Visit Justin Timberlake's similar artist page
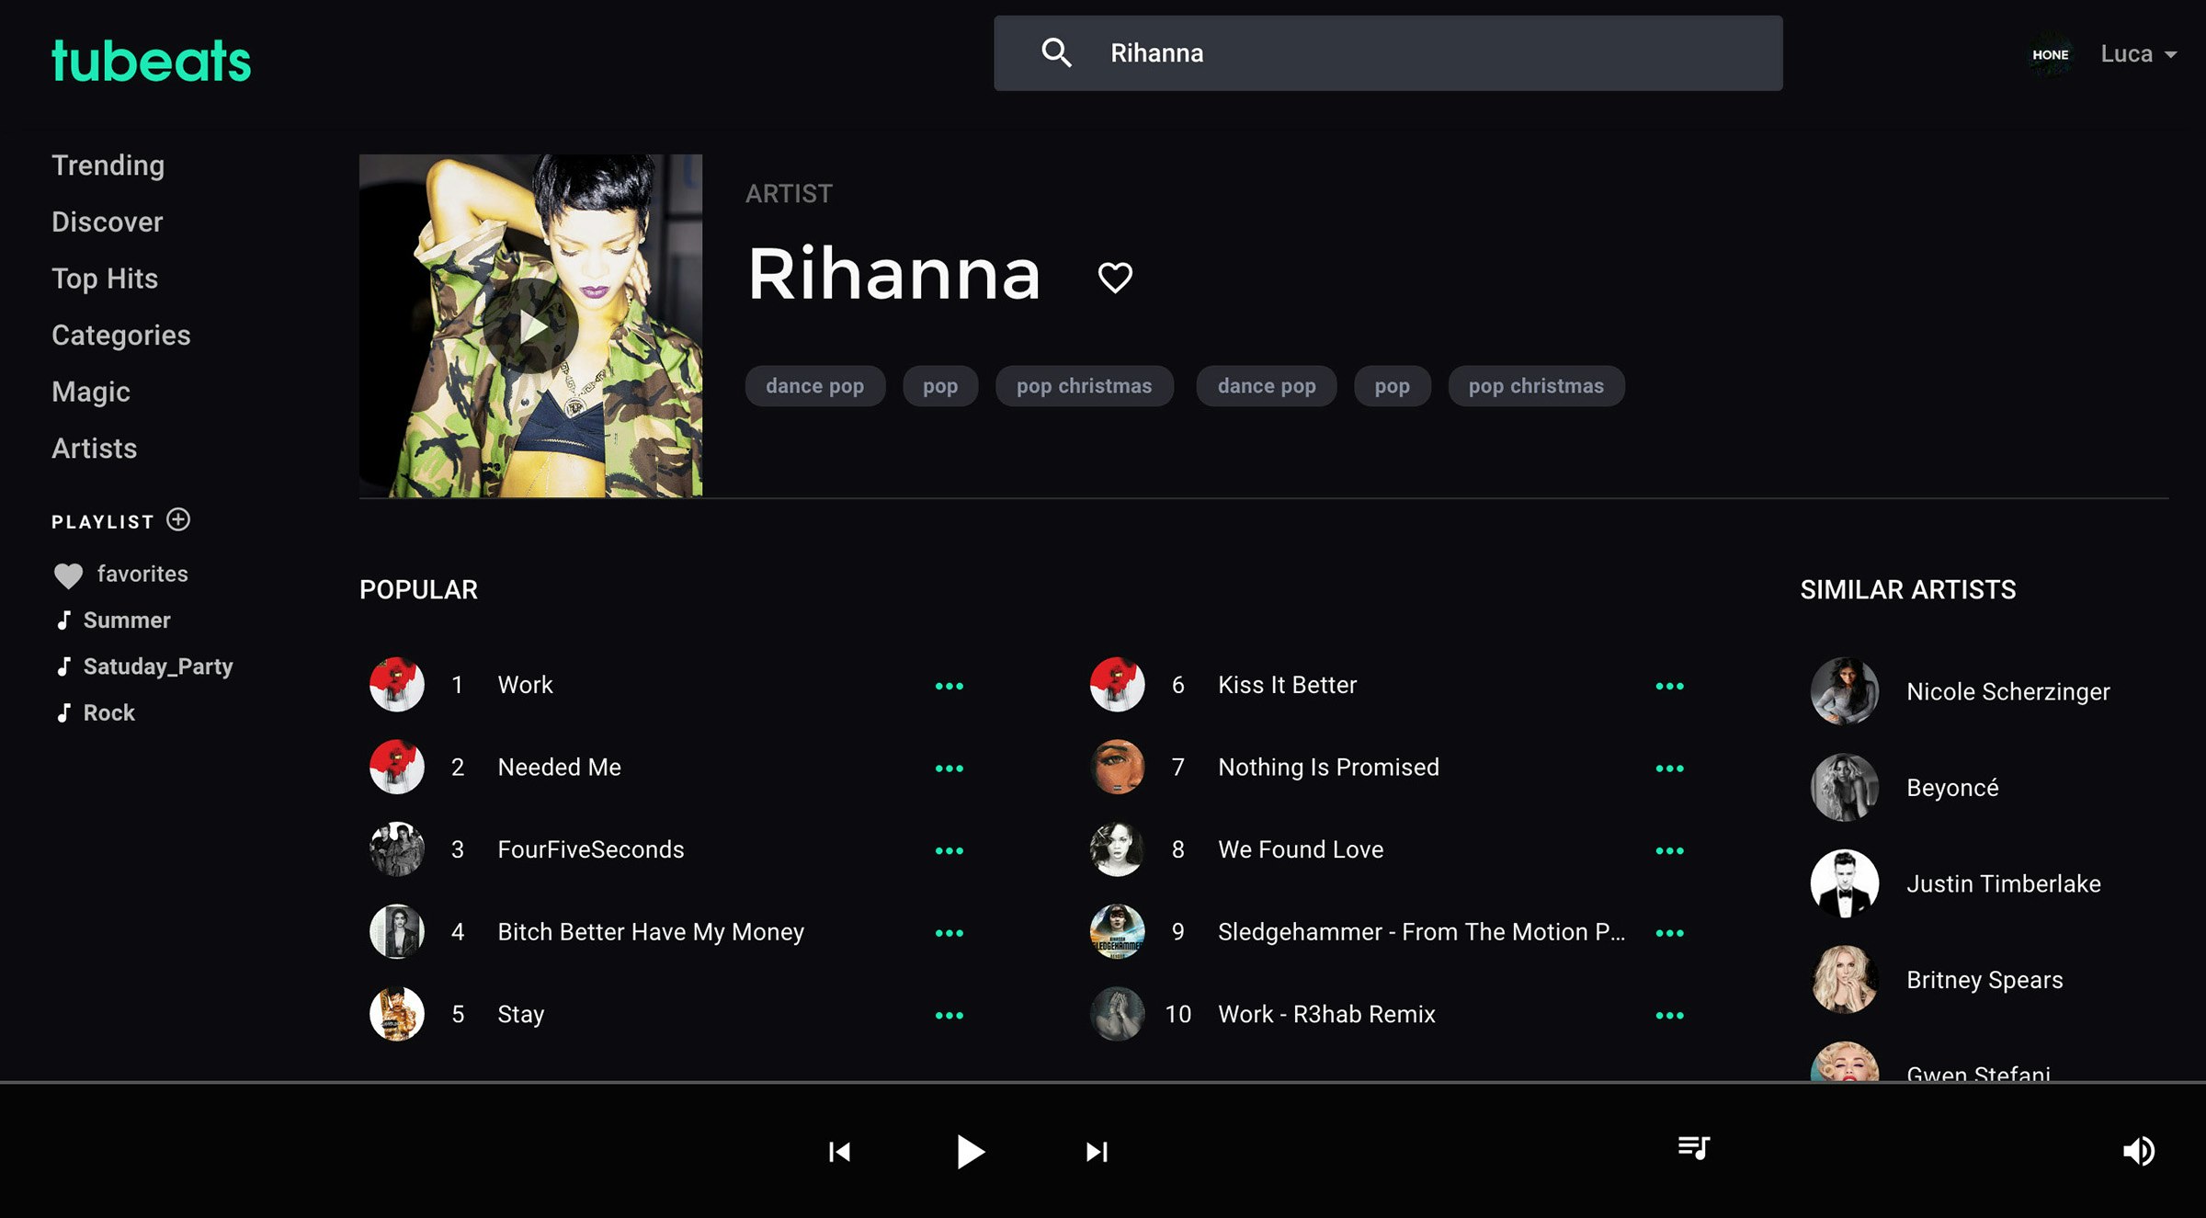This screenshot has height=1218, width=2206. point(2004,883)
